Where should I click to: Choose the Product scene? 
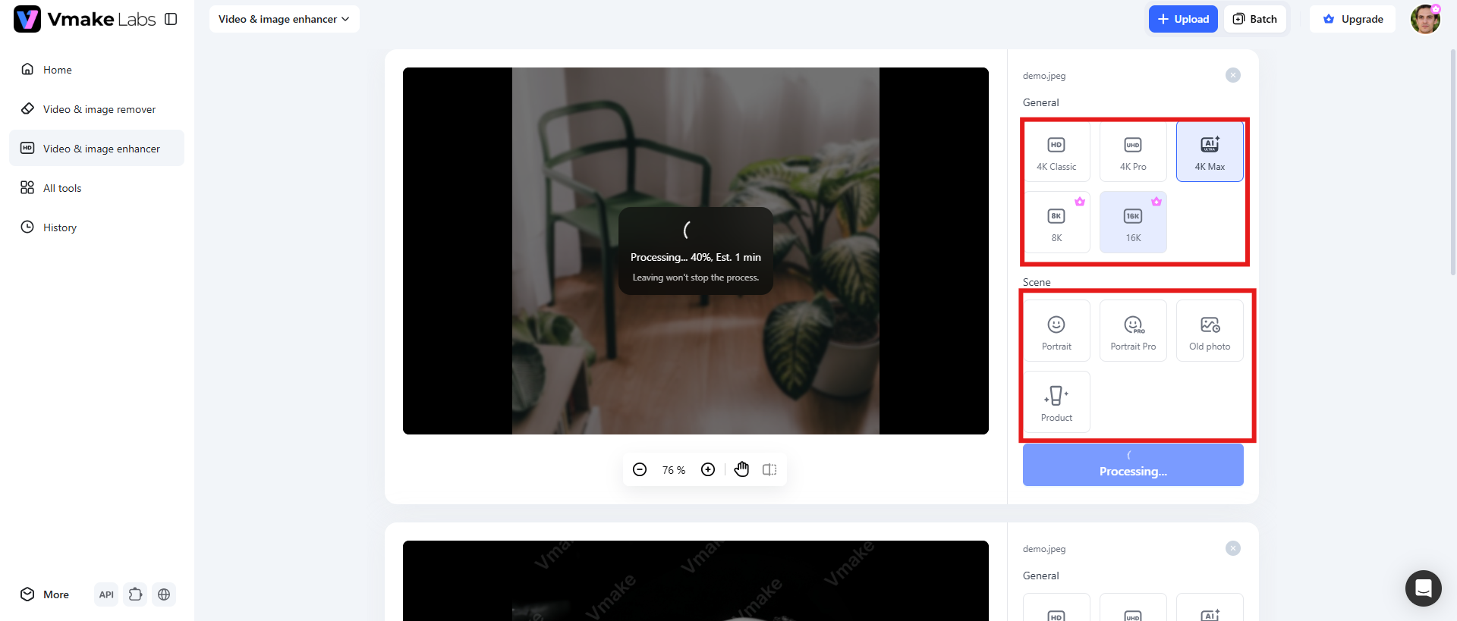coord(1056,402)
